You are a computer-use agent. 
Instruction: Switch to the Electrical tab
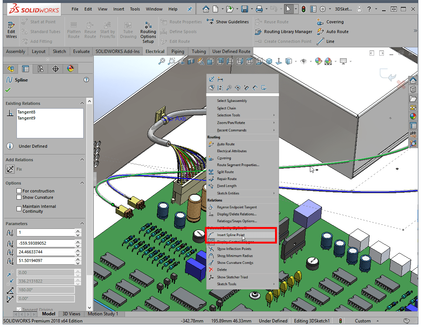155,51
